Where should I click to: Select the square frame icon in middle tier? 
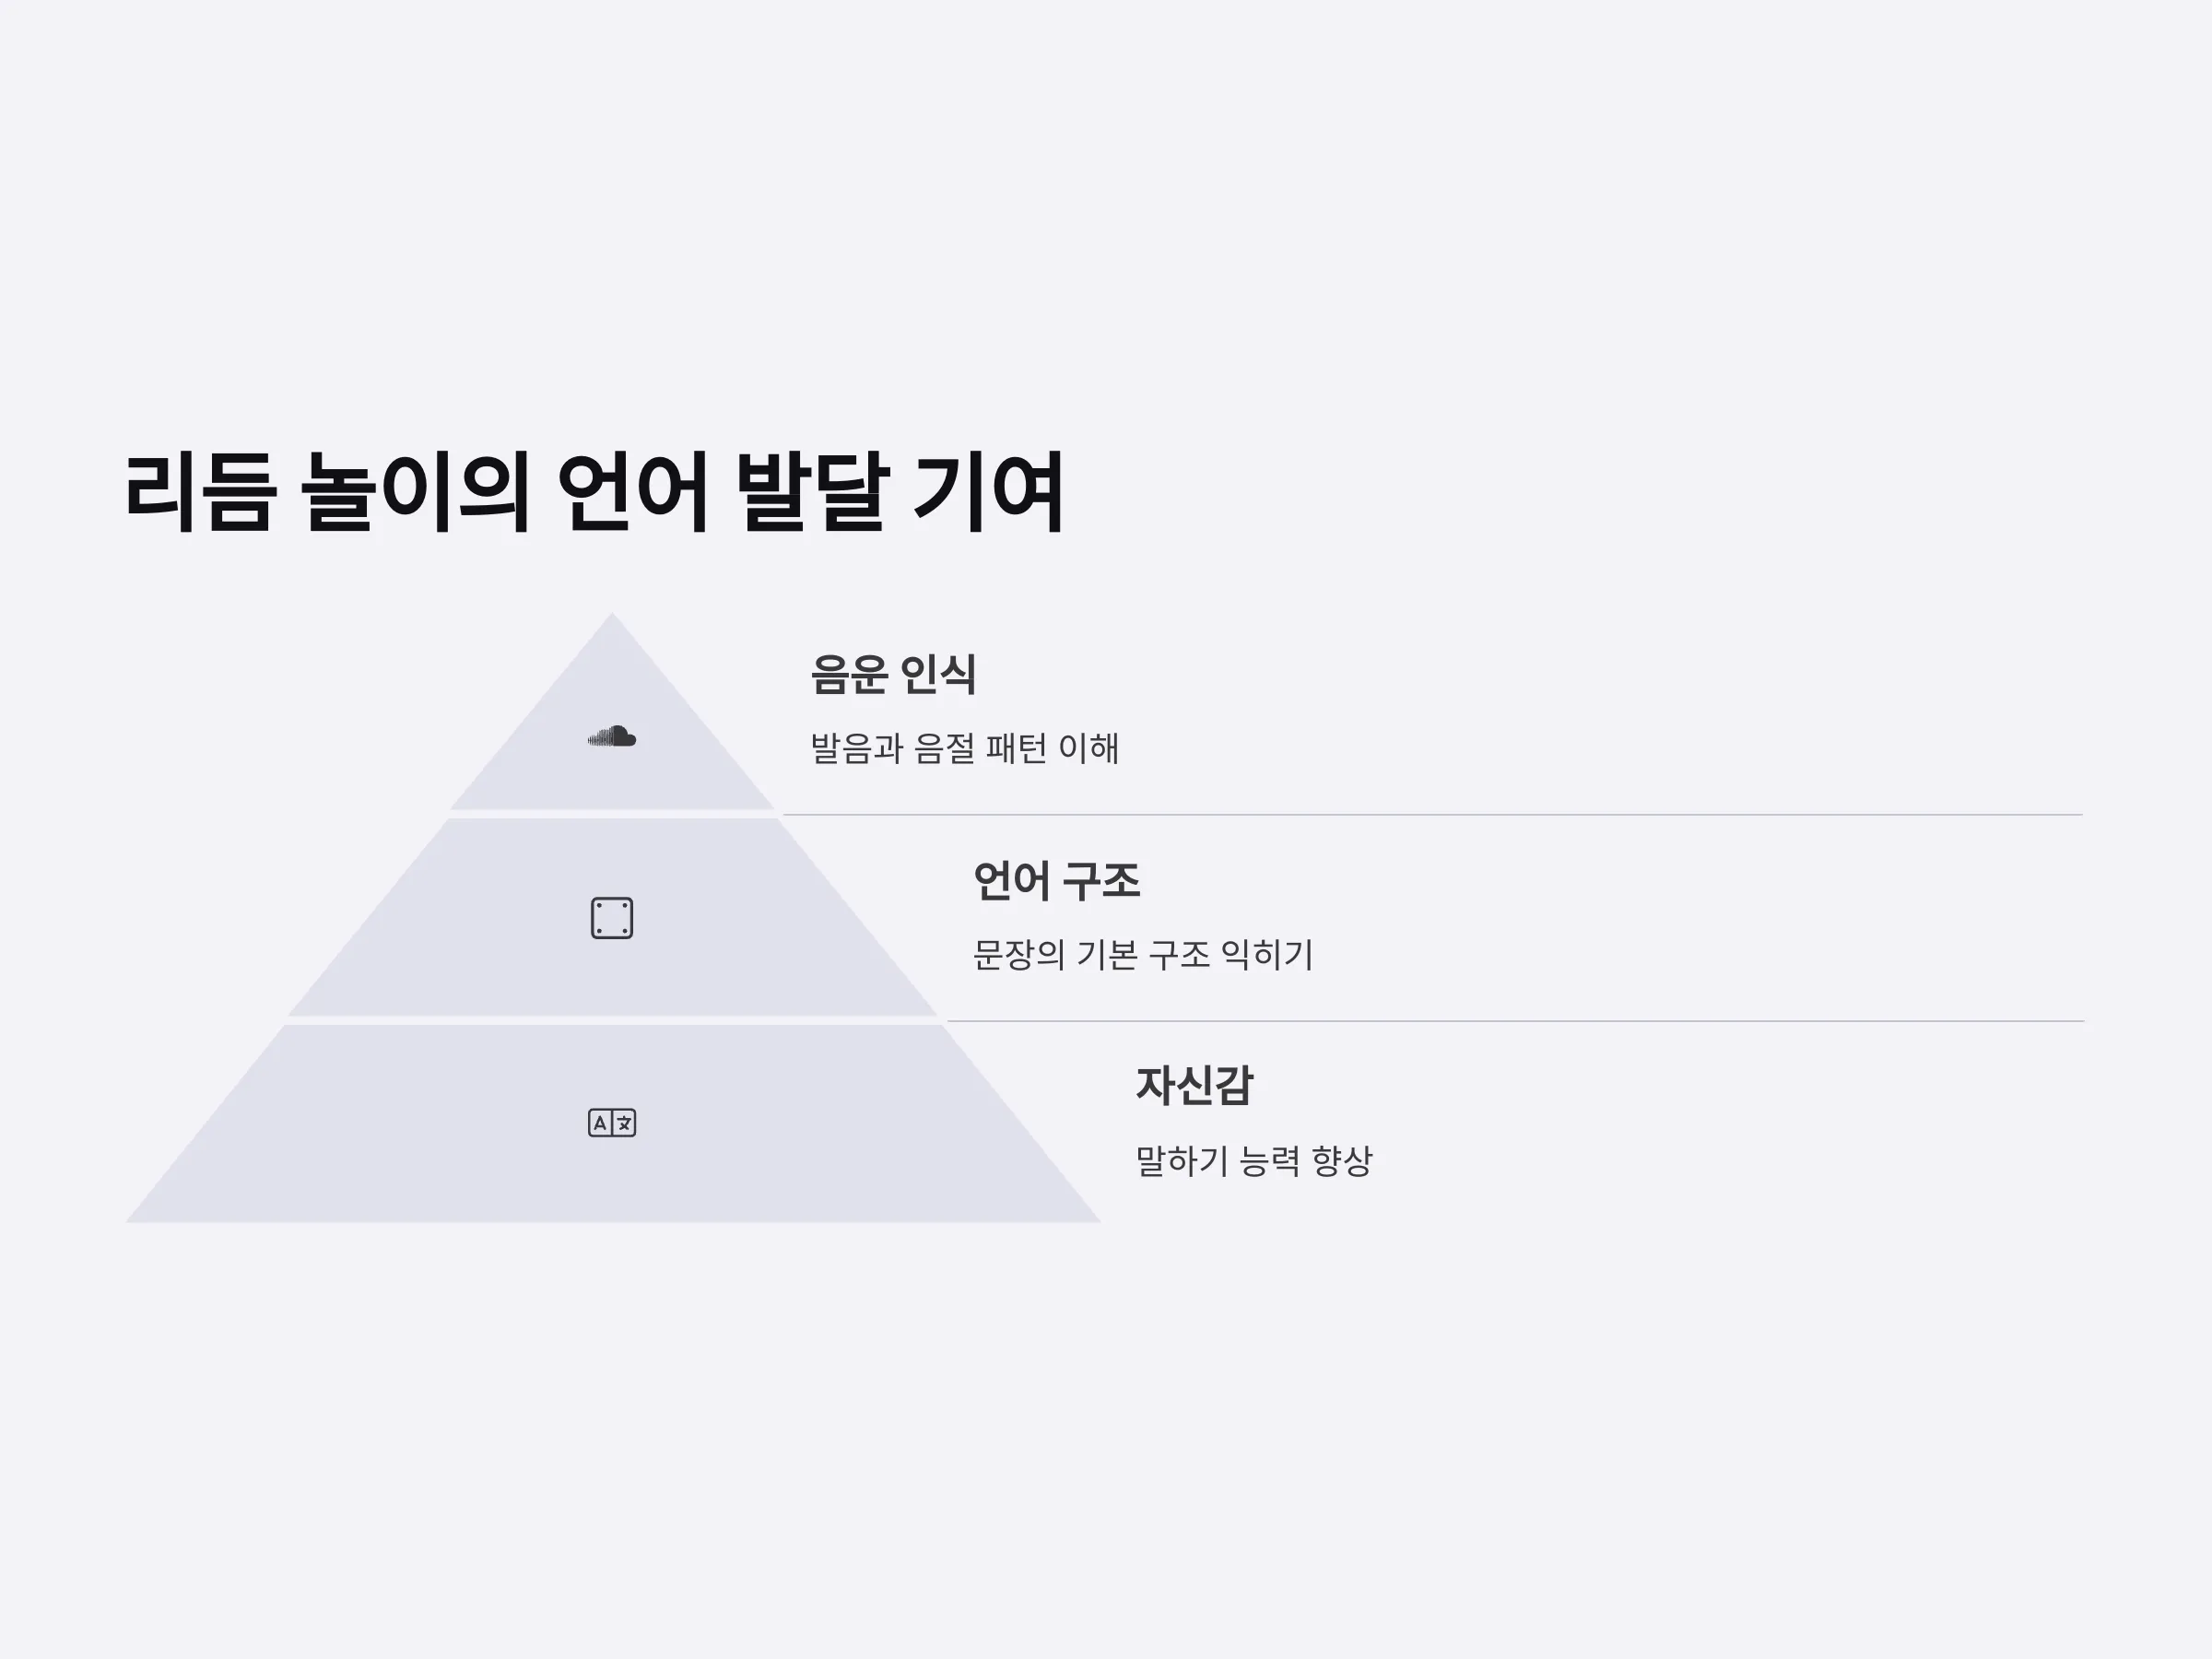[612, 918]
